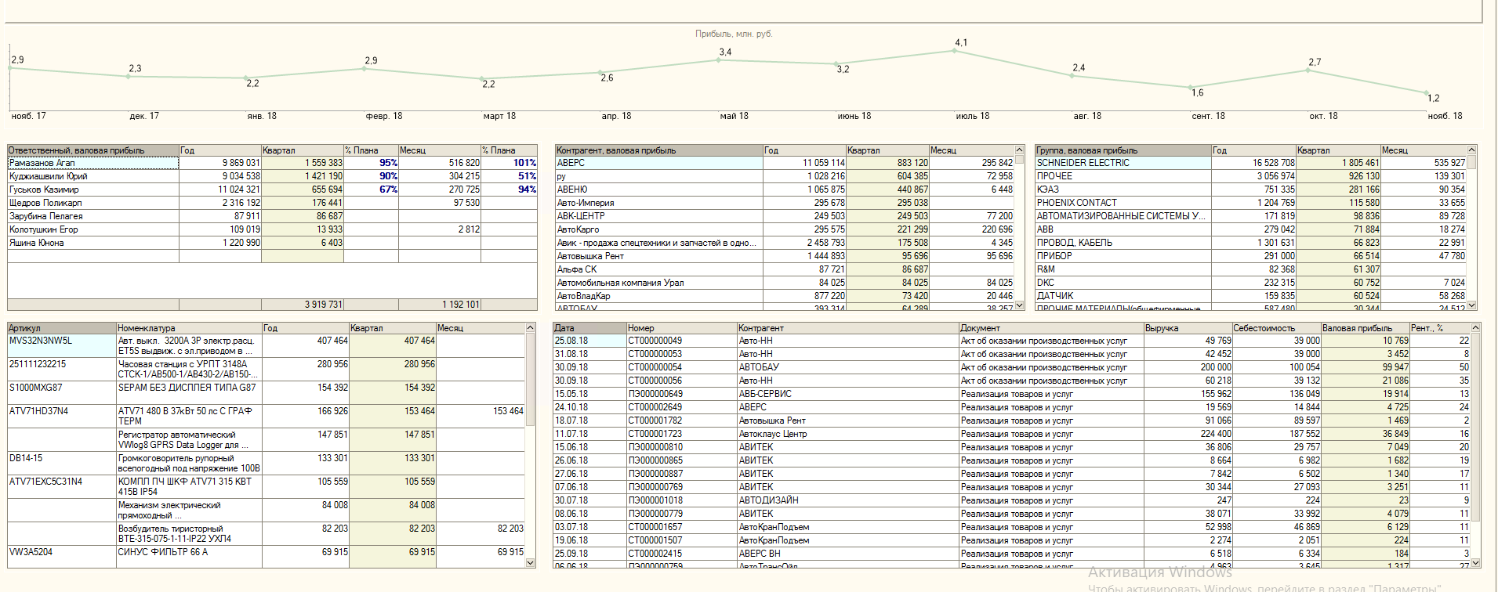Screen dimensions: 1498x592
Task: Select the group 'ПРИБОР'
Action: pyautogui.click(x=1123, y=256)
